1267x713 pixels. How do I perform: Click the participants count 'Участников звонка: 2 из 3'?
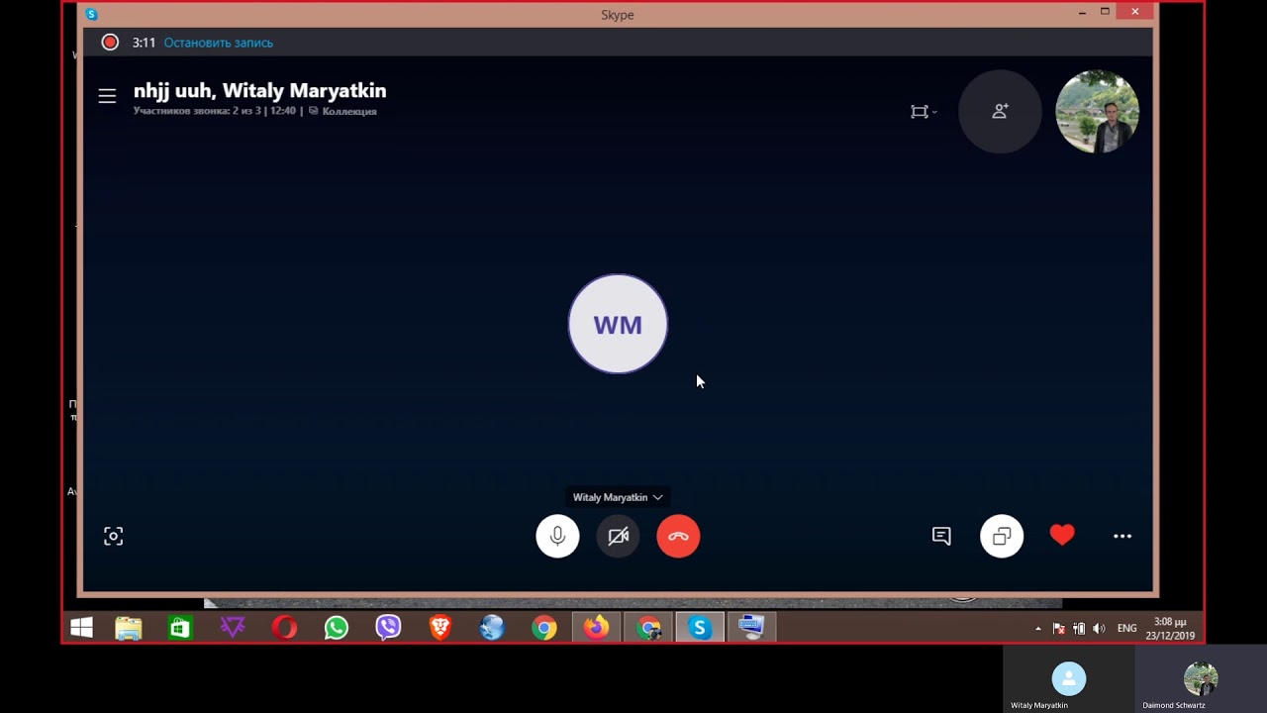[x=198, y=111]
